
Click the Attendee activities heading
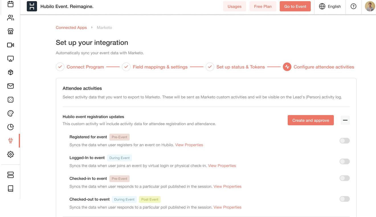coord(82,88)
